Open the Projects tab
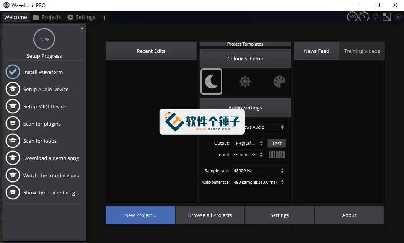The height and width of the screenshot is (243, 404). tap(47, 17)
